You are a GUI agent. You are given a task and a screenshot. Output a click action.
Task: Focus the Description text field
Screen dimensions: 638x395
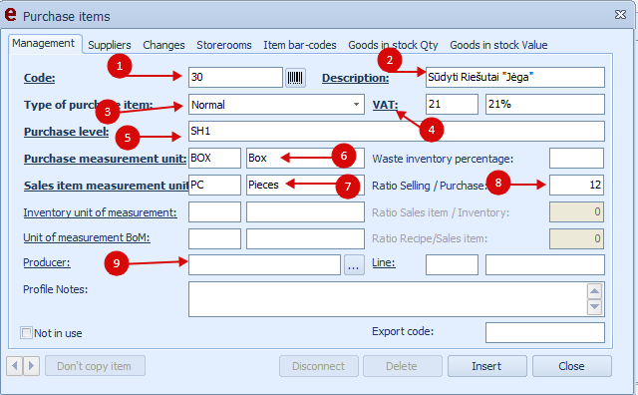click(x=515, y=78)
